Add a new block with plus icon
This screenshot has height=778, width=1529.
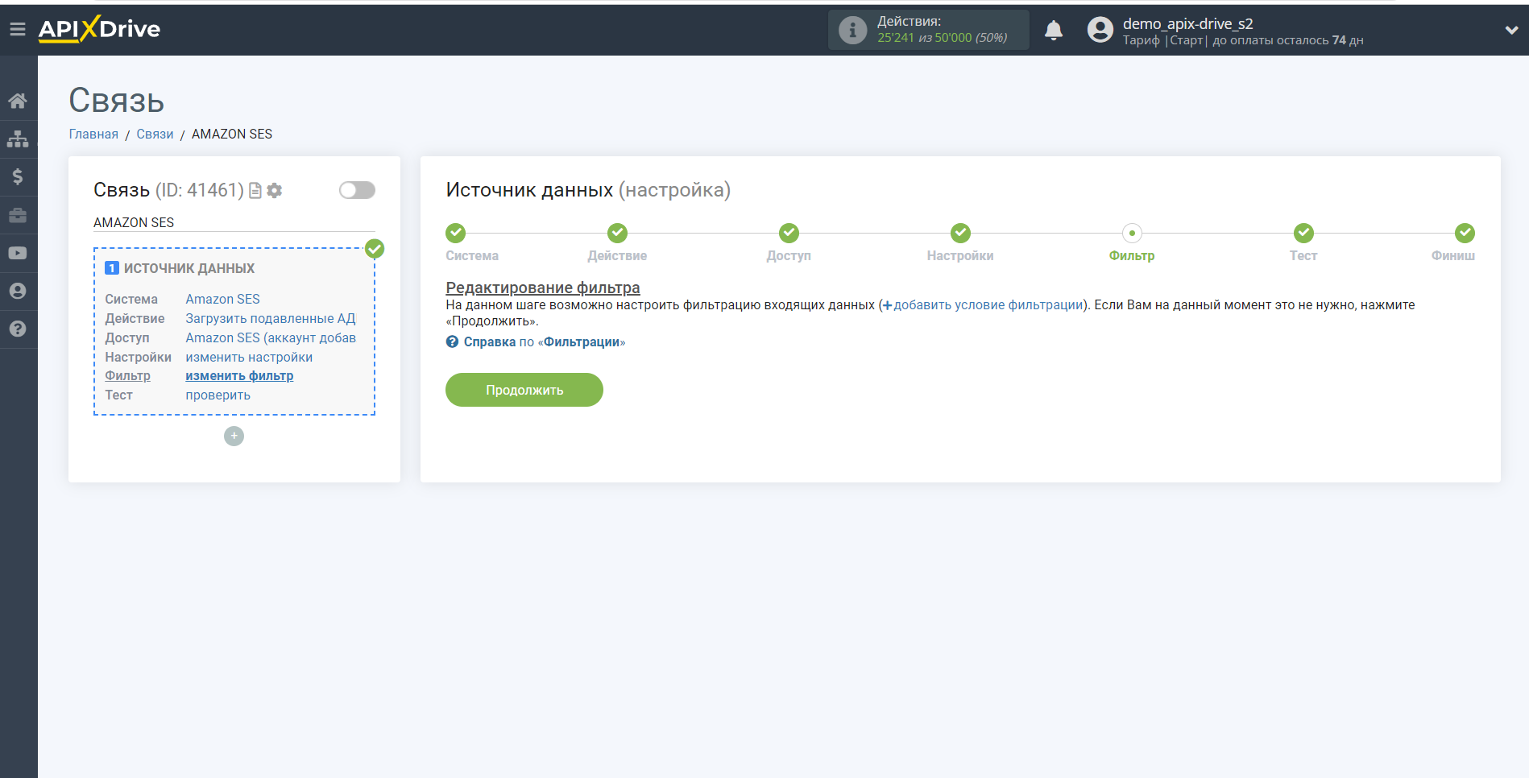click(234, 436)
